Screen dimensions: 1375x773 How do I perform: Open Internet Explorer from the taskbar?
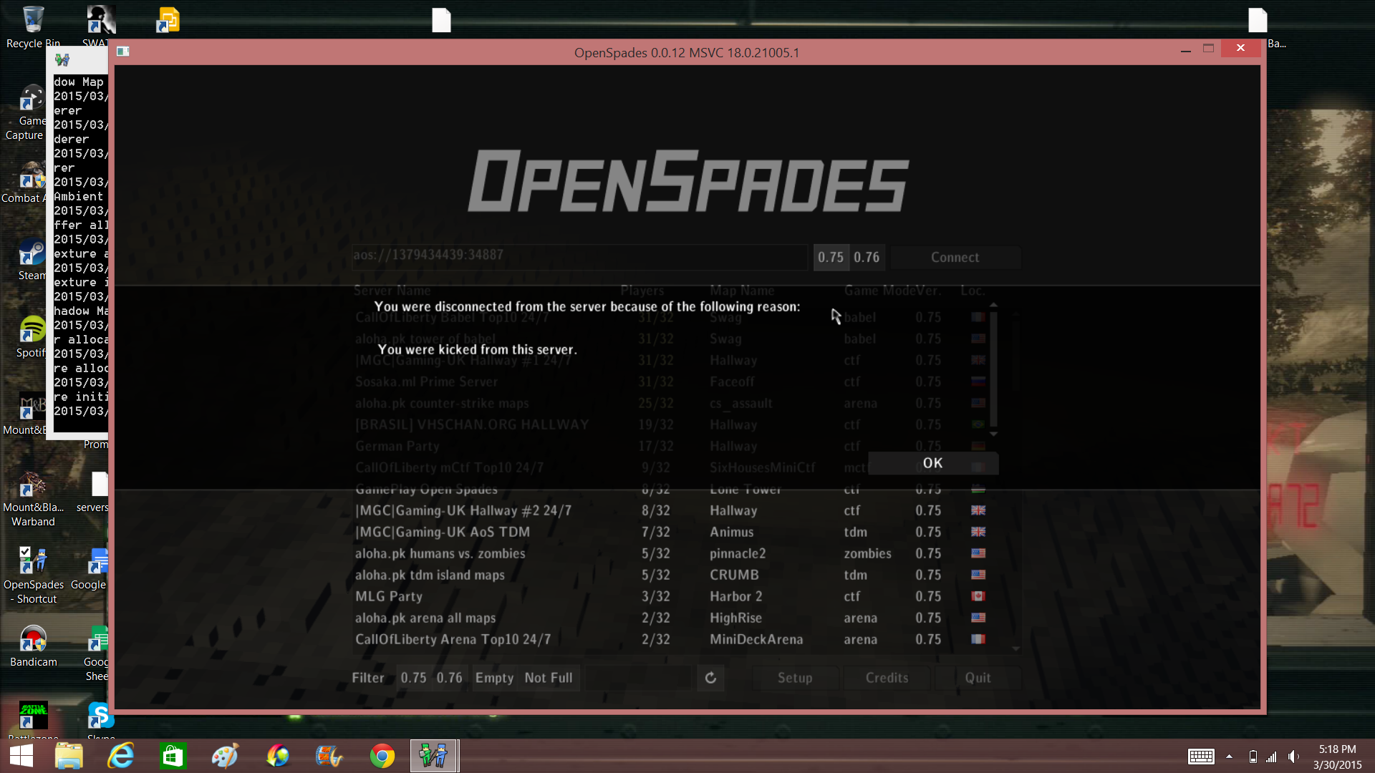120,755
